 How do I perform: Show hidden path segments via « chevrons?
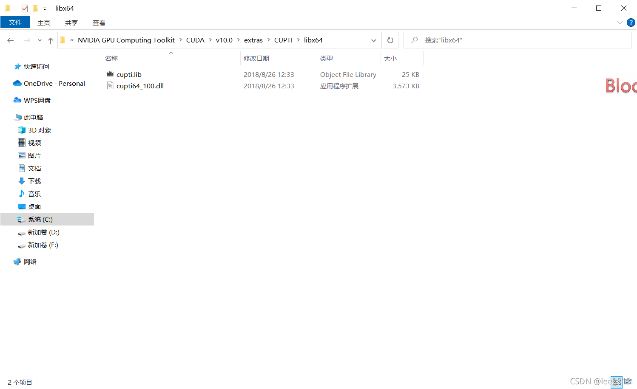coord(72,40)
